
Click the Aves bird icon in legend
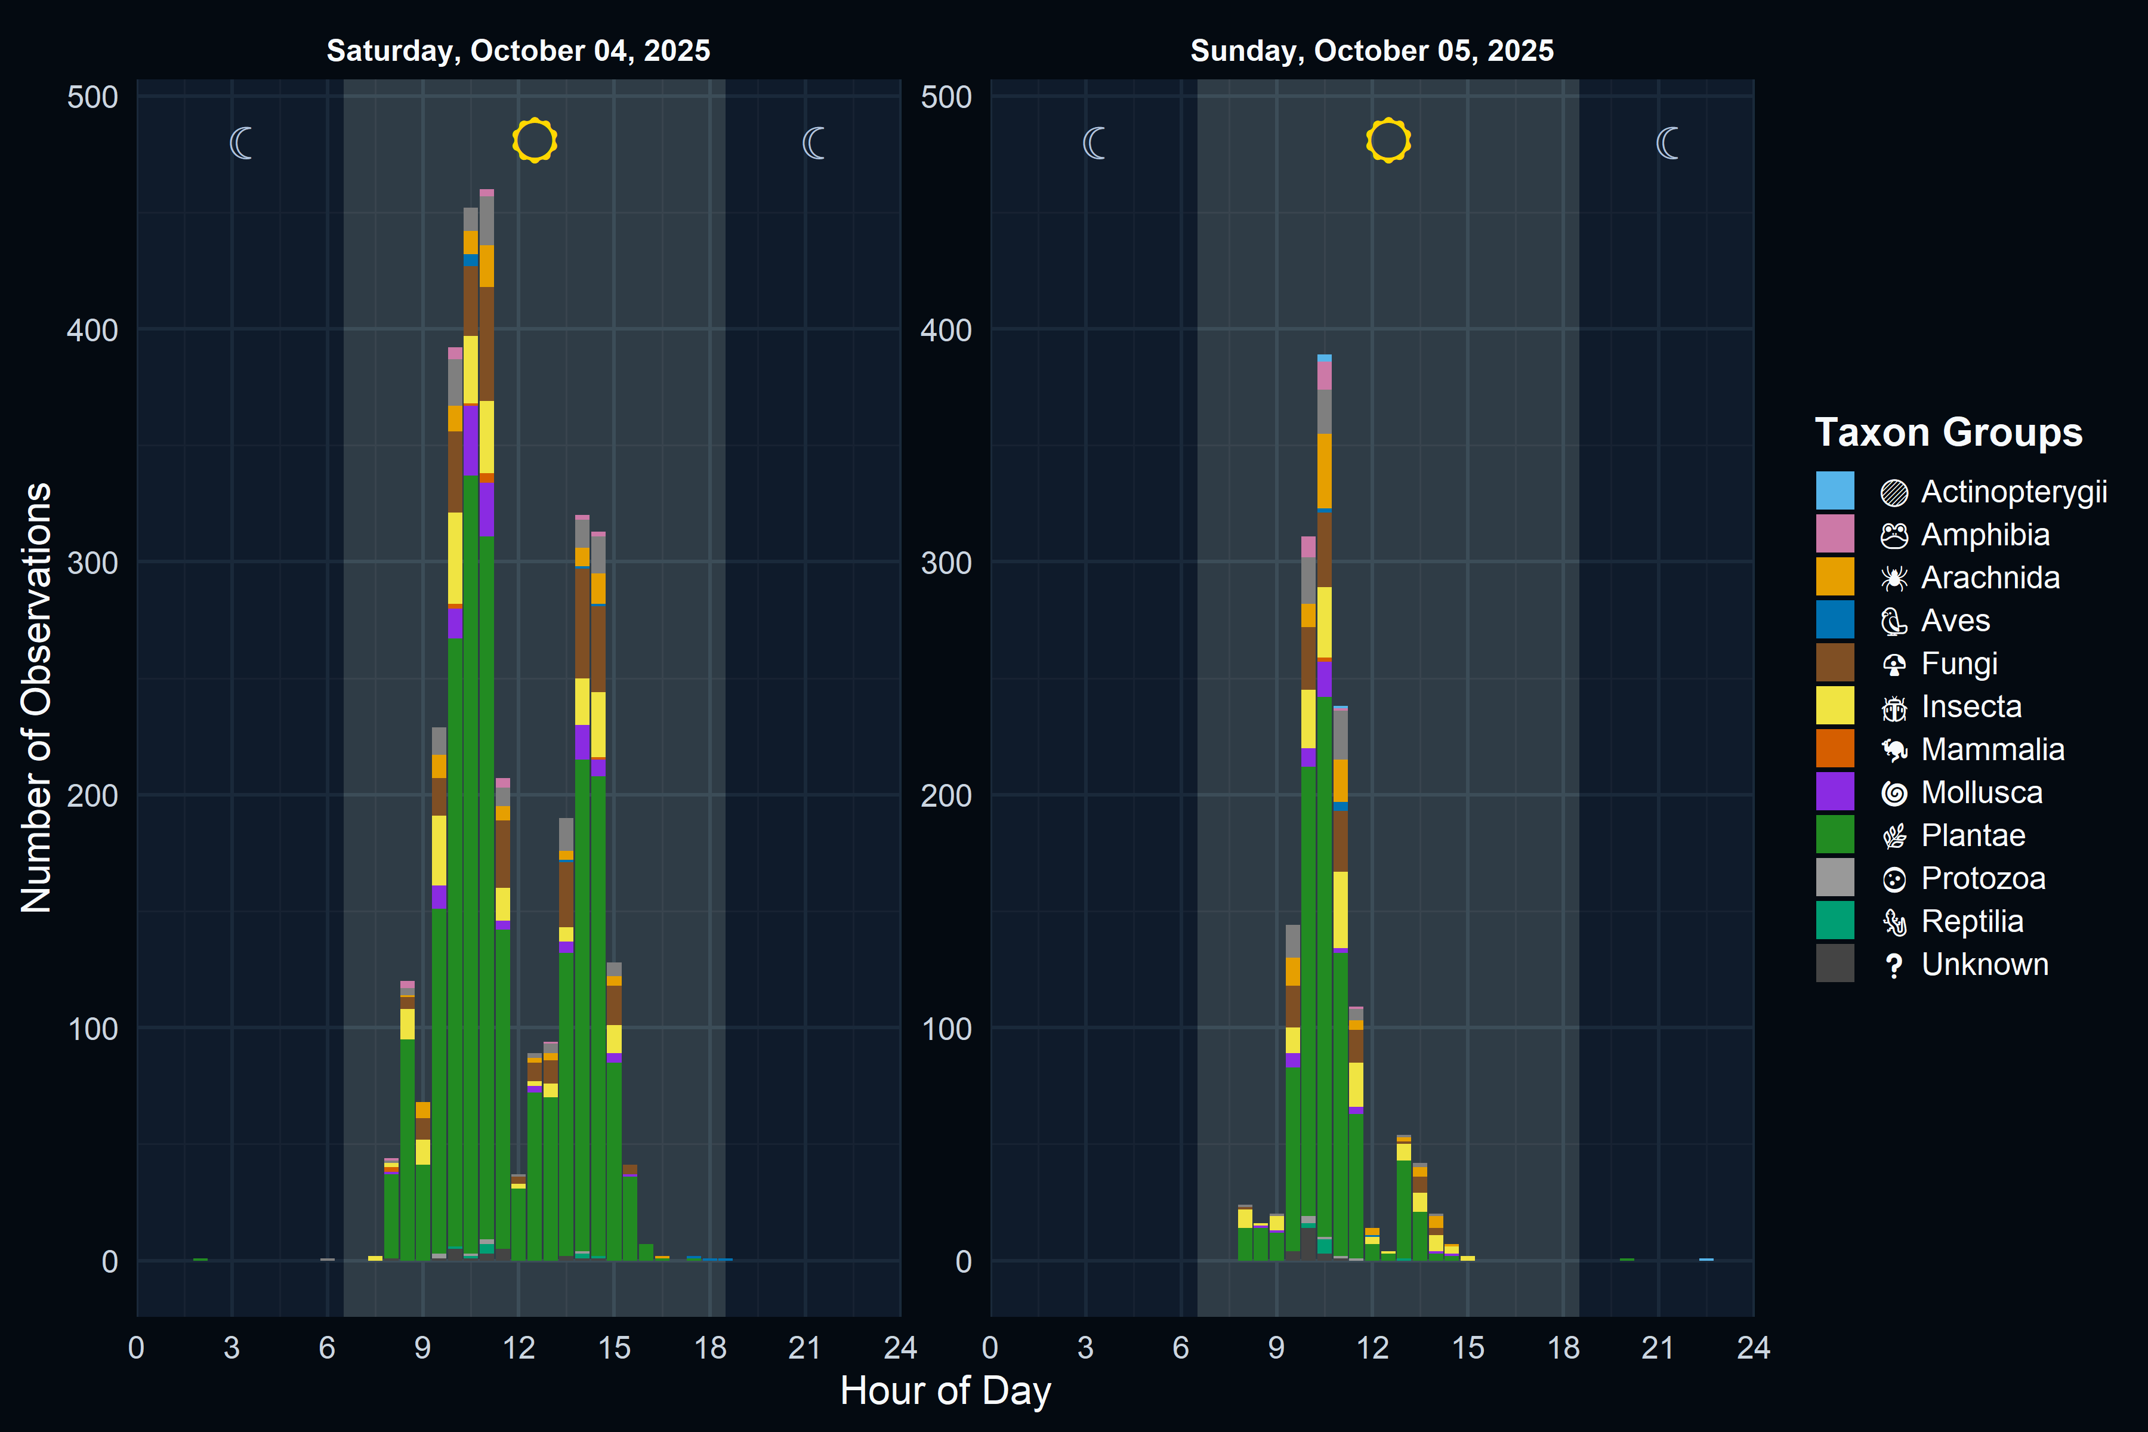click(x=1894, y=621)
